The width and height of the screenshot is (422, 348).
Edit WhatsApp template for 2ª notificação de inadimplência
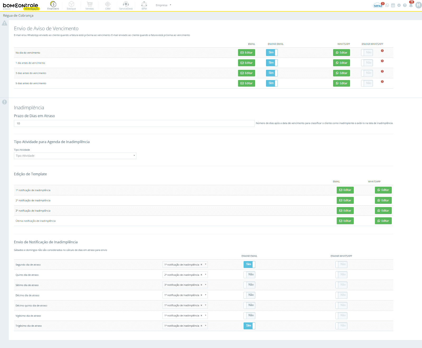coord(383,200)
